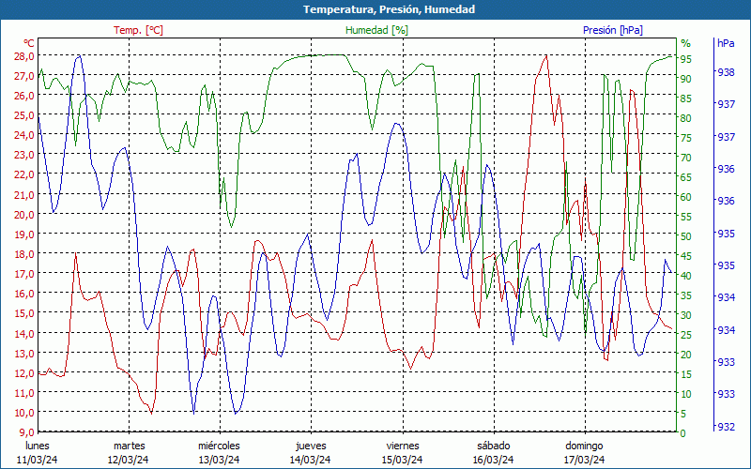This screenshot has height=469, width=751.
Task: Click the chart title Temperatura, Presión, Humedad
Action: tap(389, 9)
